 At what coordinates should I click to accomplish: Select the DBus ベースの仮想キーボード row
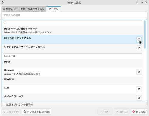[72, 31]
